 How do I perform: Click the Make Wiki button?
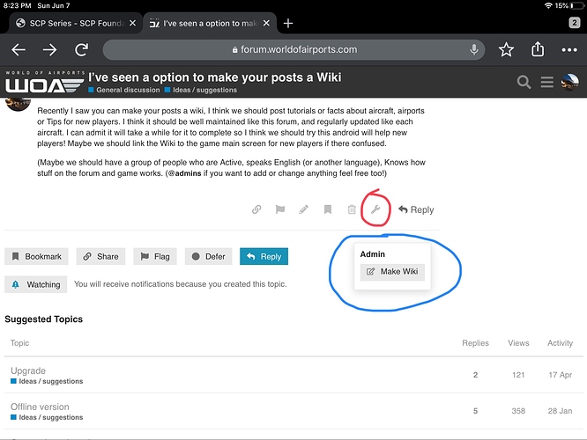click(x=392, y=272)
